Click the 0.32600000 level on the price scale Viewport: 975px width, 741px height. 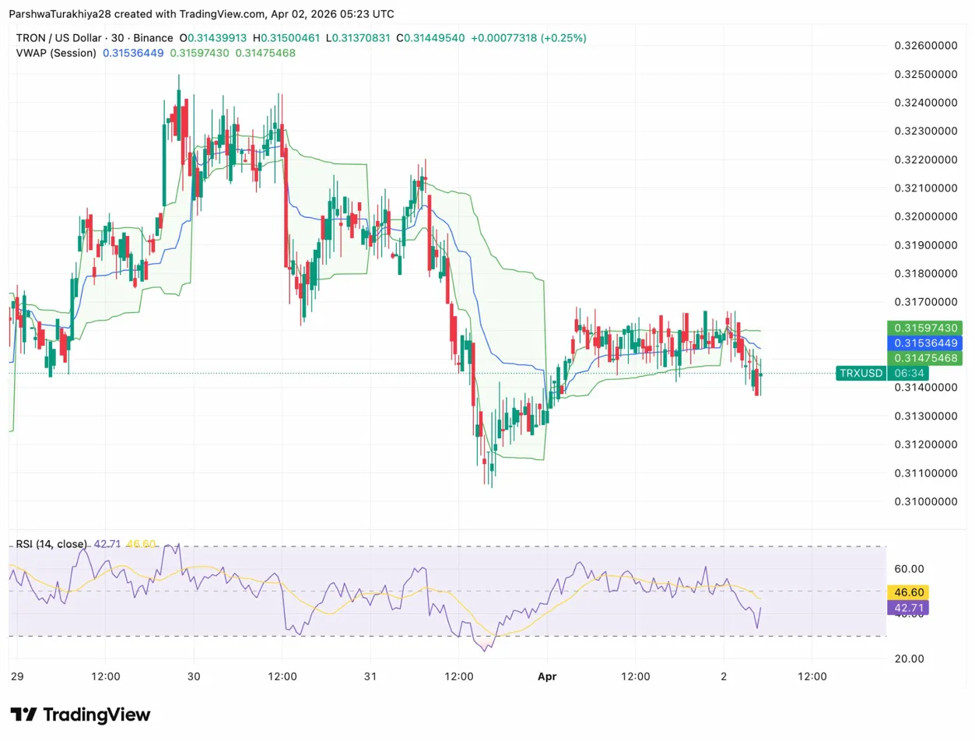[928, 45]
